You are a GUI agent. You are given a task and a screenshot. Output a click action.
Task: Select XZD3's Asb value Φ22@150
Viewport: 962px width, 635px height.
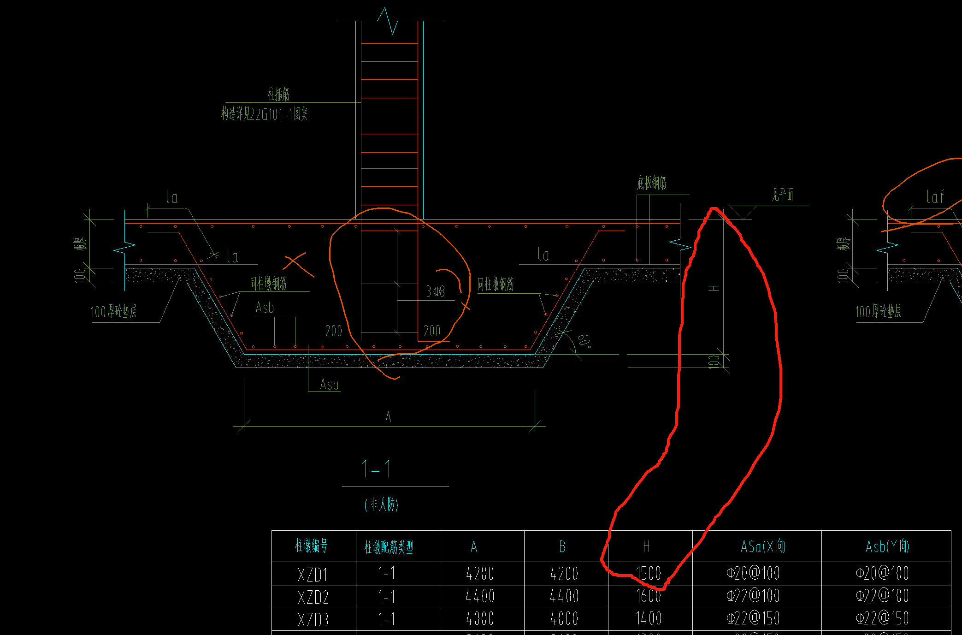point(882,618)
